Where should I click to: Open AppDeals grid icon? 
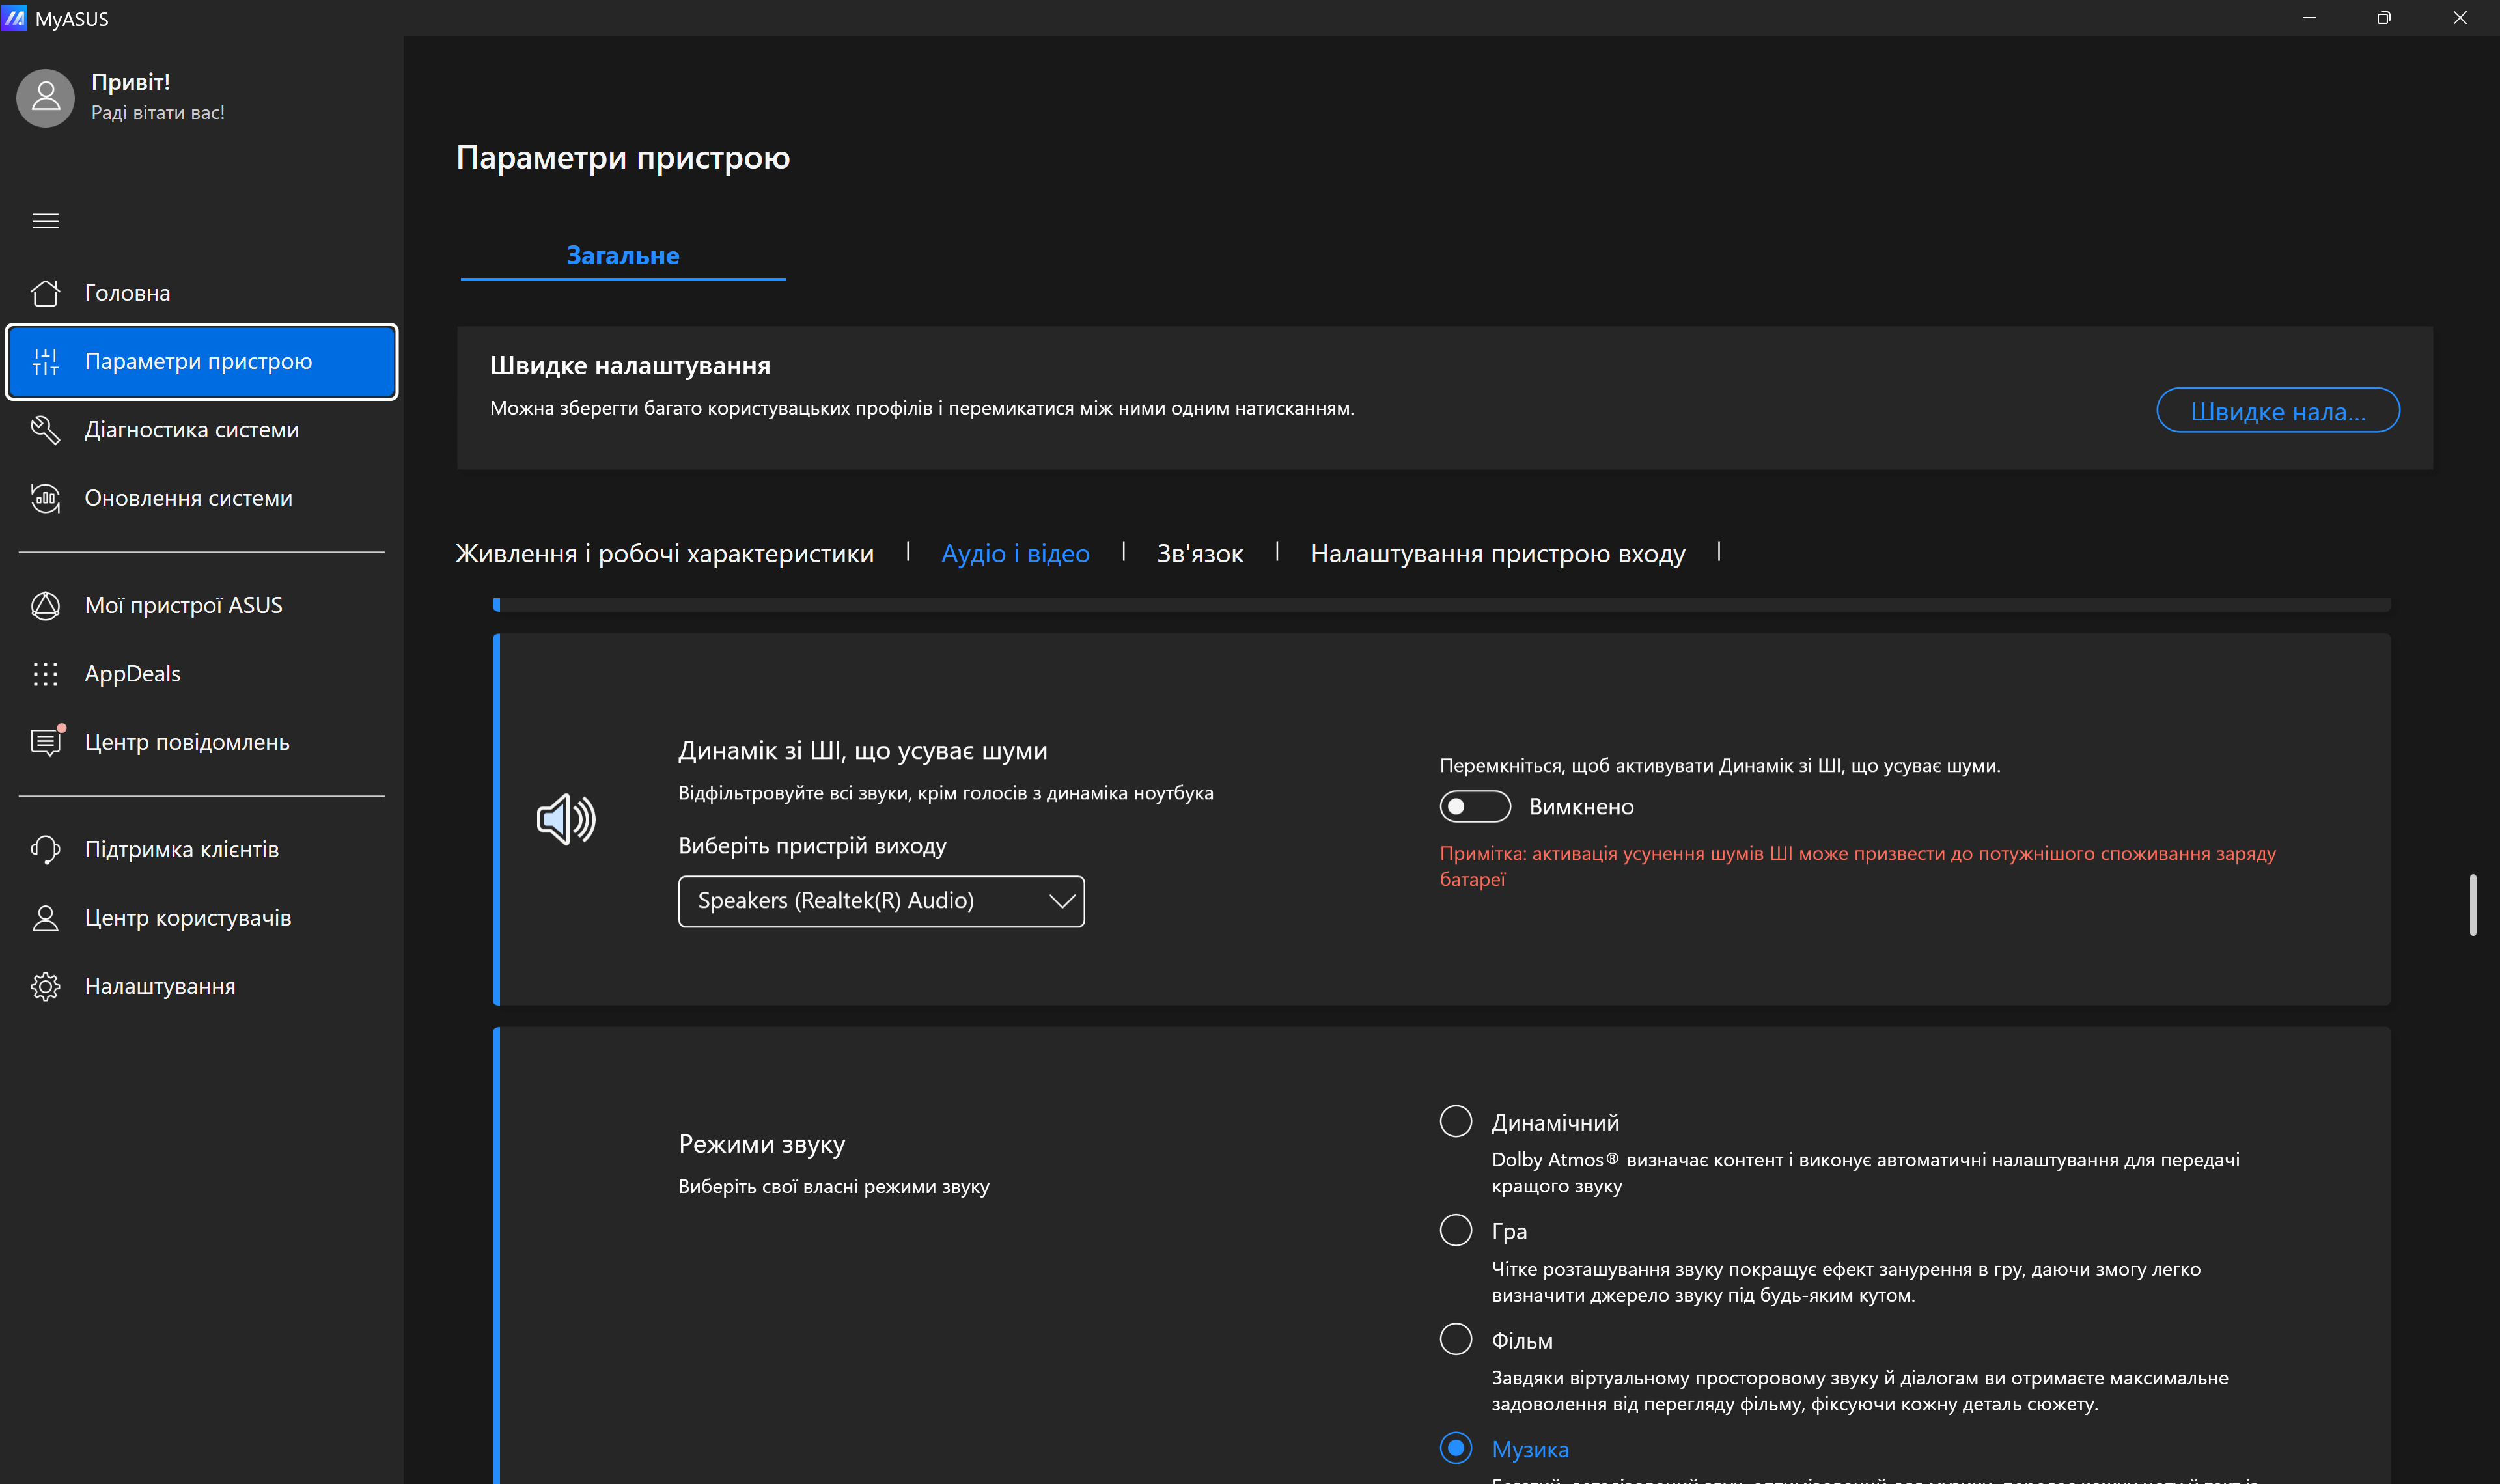45,674
